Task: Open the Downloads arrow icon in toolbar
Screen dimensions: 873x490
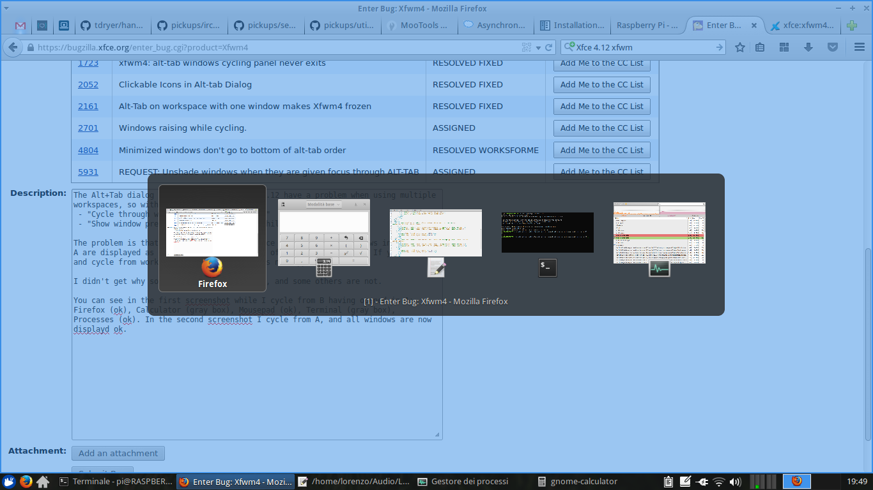Action: [x=808, y=47]
